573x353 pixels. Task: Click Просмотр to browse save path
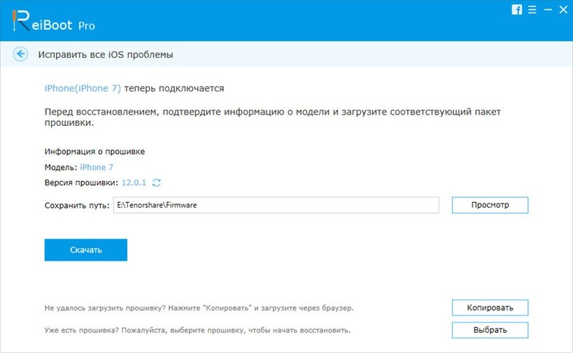click(x=490, y=205)
